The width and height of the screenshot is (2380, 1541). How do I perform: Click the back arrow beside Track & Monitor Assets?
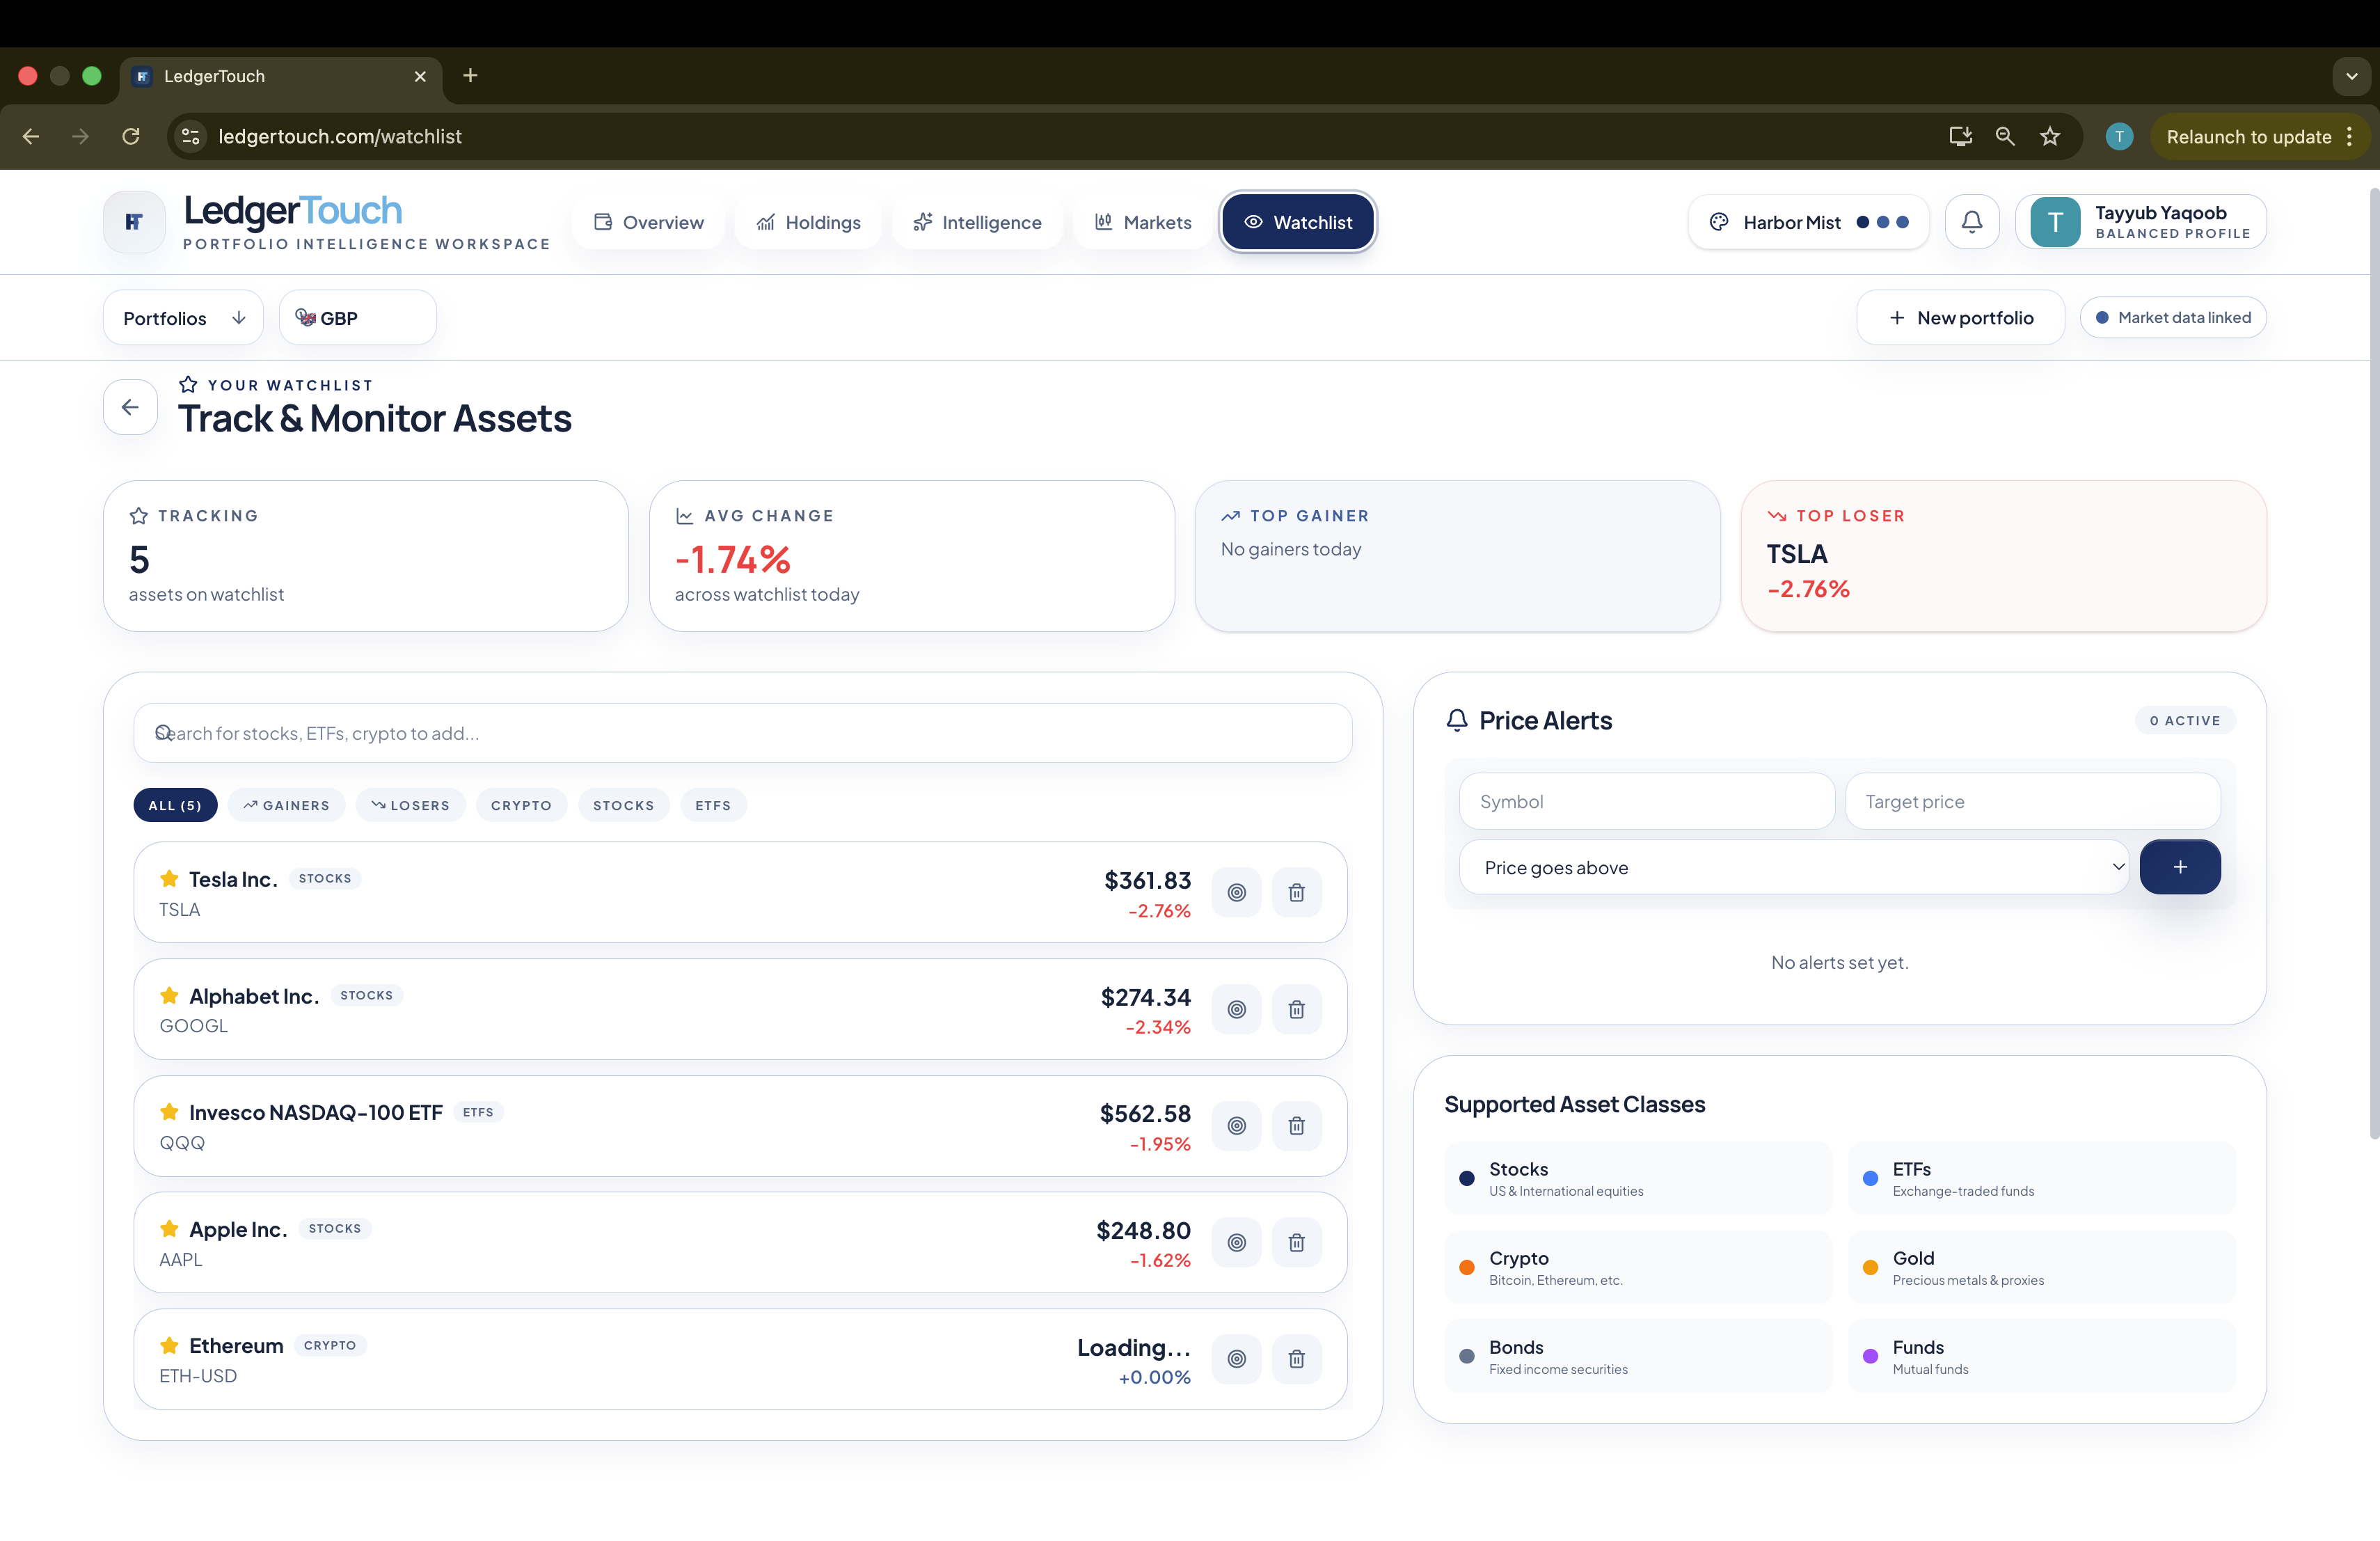pyautogui.click(x=130, y=407)
